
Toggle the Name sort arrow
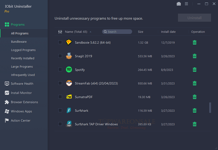[90, 32]
